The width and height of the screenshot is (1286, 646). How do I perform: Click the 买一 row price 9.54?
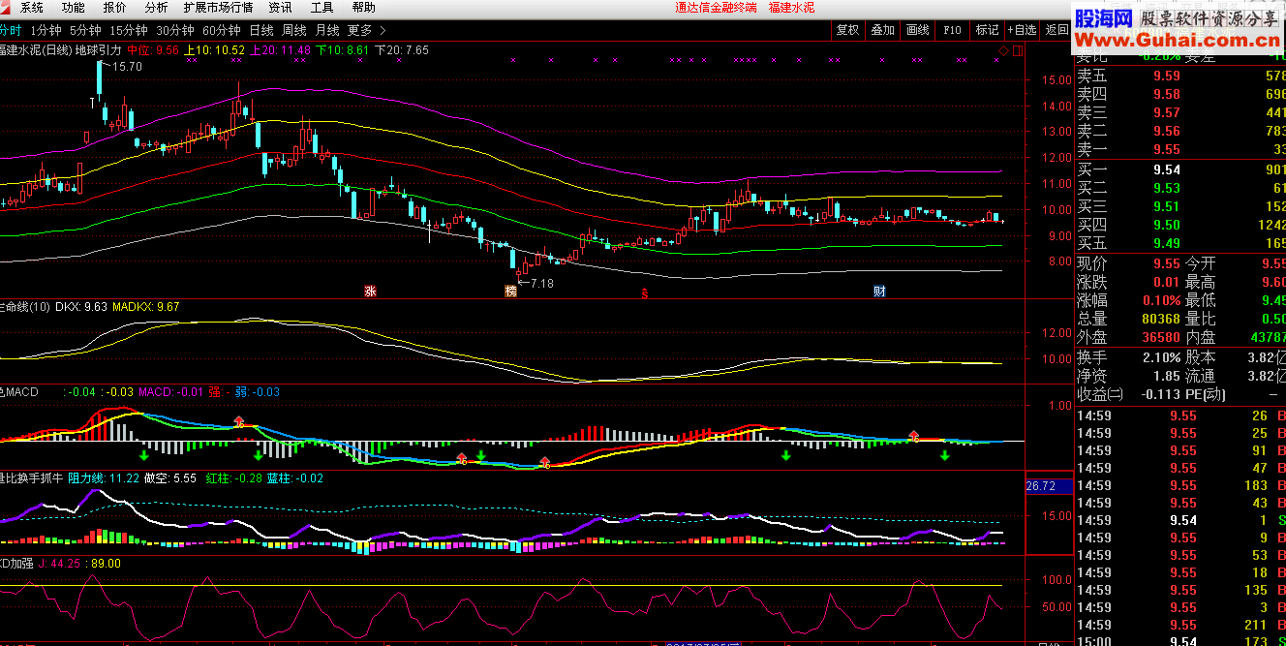(1167, 169)
